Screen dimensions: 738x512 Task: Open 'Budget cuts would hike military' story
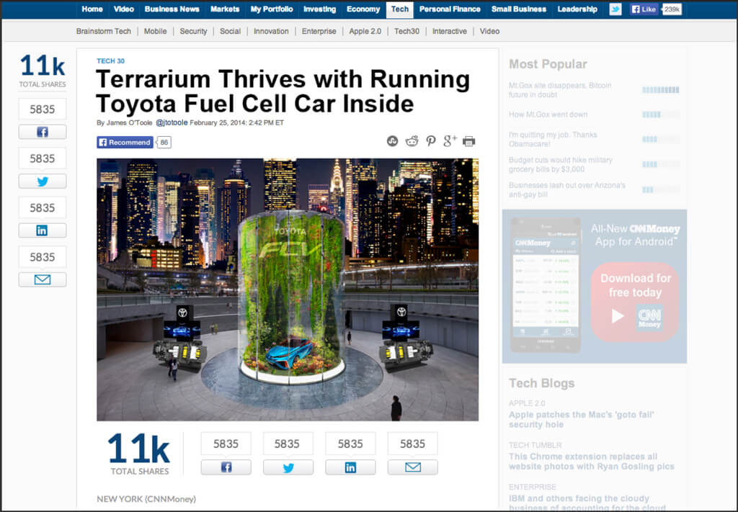[561, 165]
